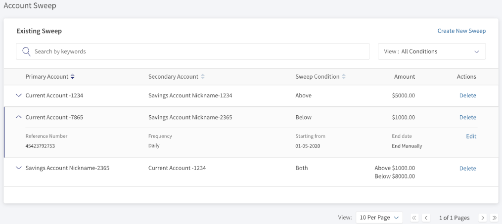
Task: Expand Savings Account Nickname-2365 row
Action: click(19, 168)
